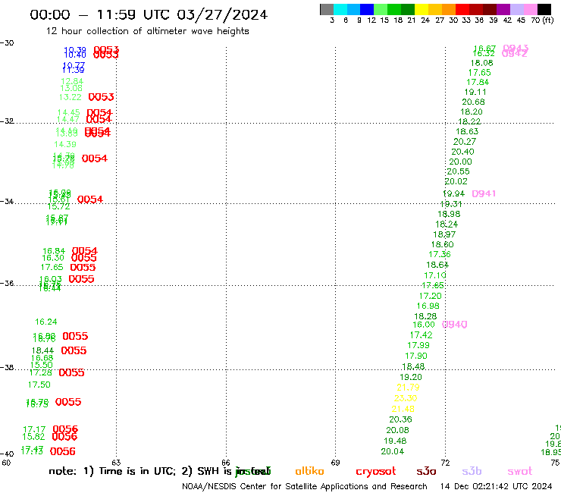Click the wave height value "20.40"

point(462,152)
